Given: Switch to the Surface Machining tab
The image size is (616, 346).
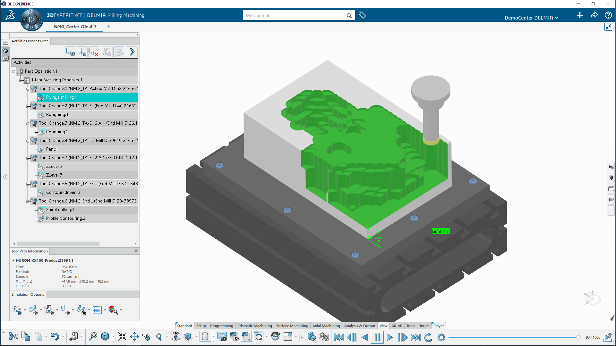Looking at the screenshot, I should (292, 325).
